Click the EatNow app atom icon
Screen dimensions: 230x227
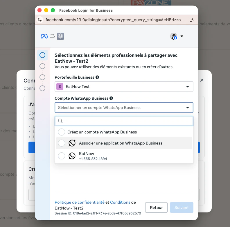(x=60, y=36)
